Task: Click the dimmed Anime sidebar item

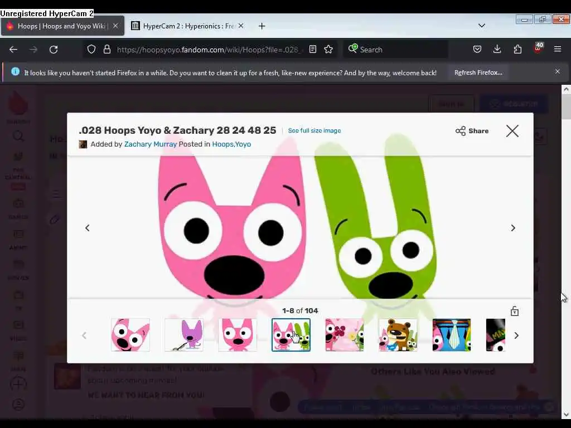Action: coord(18,240)
